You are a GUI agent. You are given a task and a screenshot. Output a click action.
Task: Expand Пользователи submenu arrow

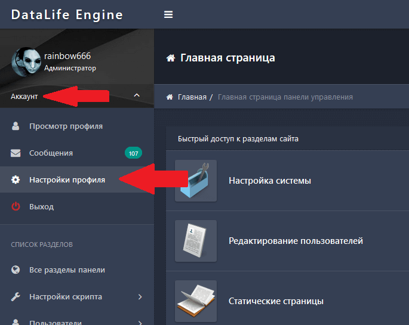(x=140, y=323)
